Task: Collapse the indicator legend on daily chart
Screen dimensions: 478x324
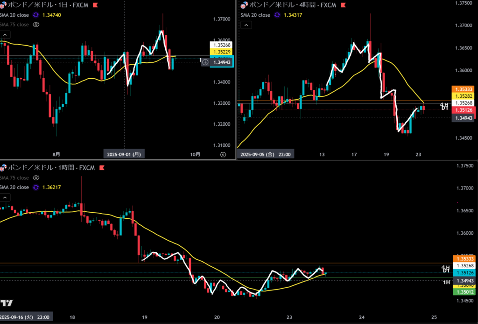Action: [x=5, y=35]
